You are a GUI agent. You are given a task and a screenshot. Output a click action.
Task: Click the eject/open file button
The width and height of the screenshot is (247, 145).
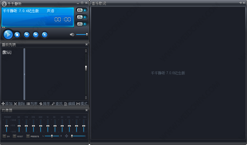pos(45,35)
